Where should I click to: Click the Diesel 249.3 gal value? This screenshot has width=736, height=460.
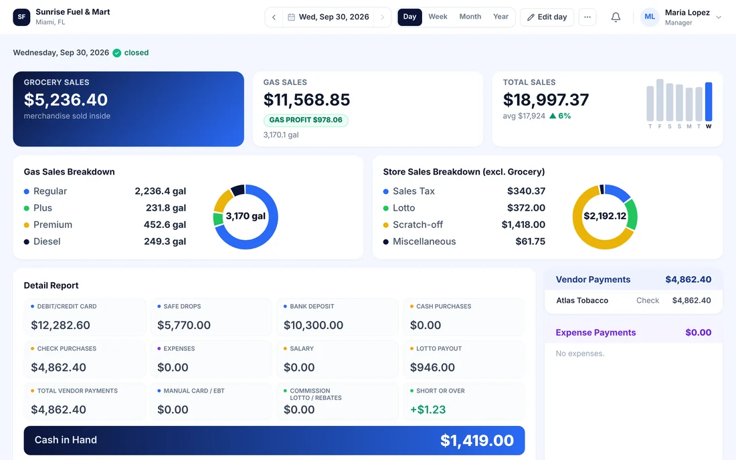click(165, 241)
